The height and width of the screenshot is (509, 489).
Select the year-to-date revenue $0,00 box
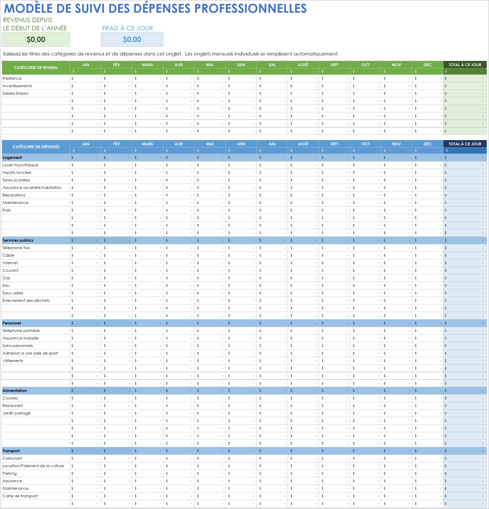36,39
